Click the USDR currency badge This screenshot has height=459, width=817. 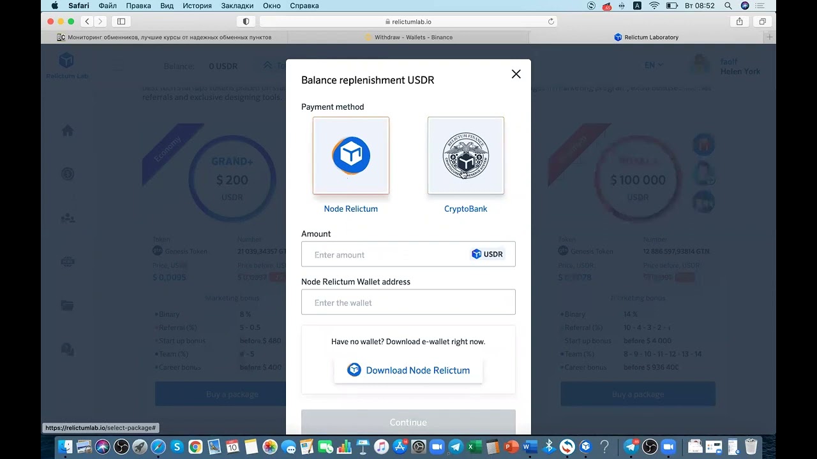coord(488,254)
